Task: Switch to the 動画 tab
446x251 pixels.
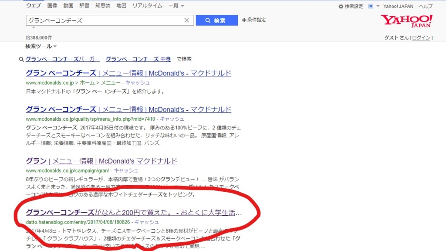Action: [x=68, y=5]
